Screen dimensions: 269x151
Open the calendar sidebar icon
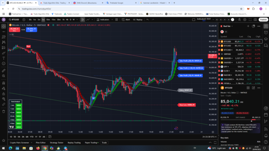266,115
